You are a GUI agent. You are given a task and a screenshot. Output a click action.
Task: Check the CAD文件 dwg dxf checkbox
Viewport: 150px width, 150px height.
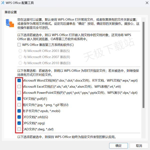tap(19, 129)
